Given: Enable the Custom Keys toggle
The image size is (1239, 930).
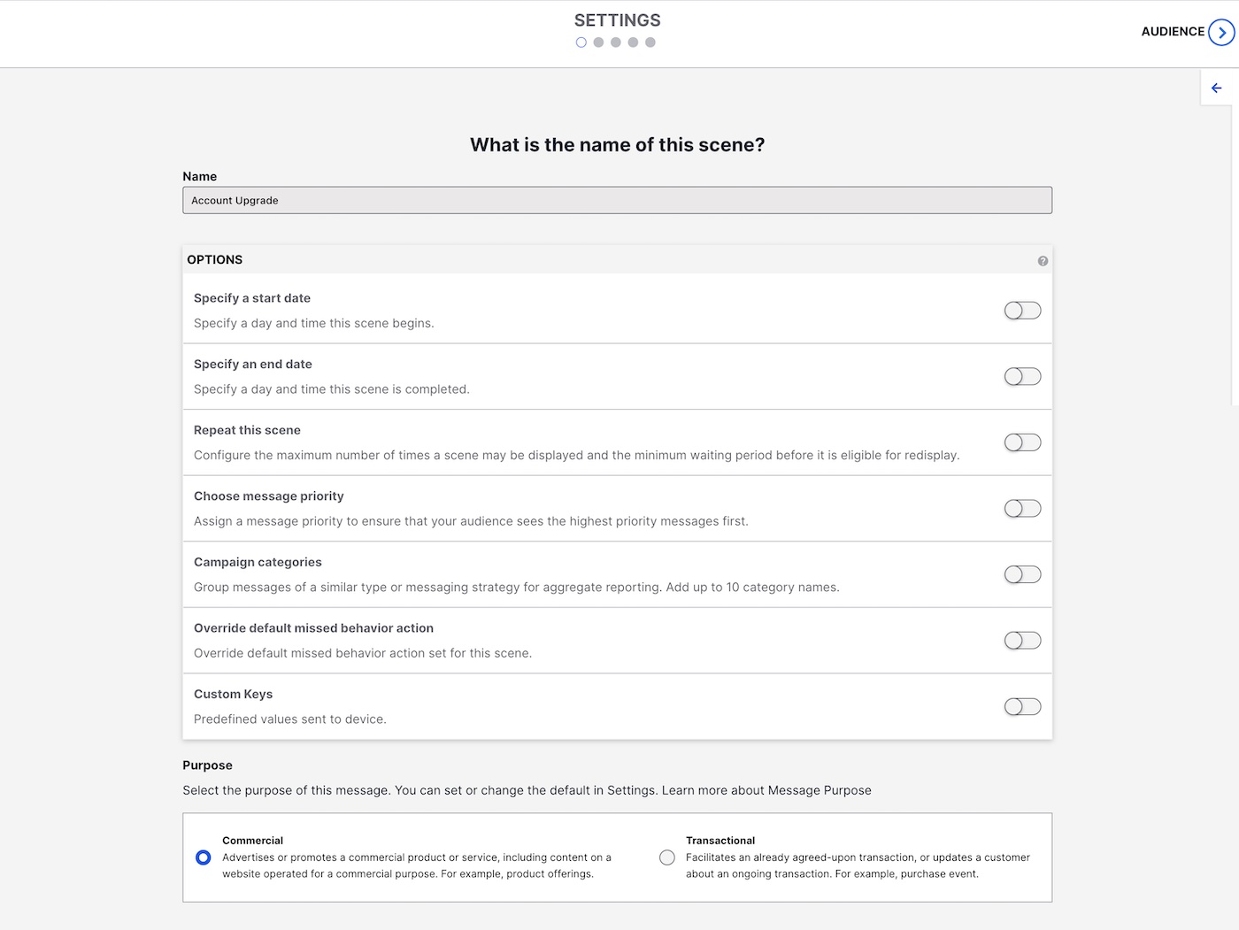Looking at the screenshot, I should (x=1022, y=706).
